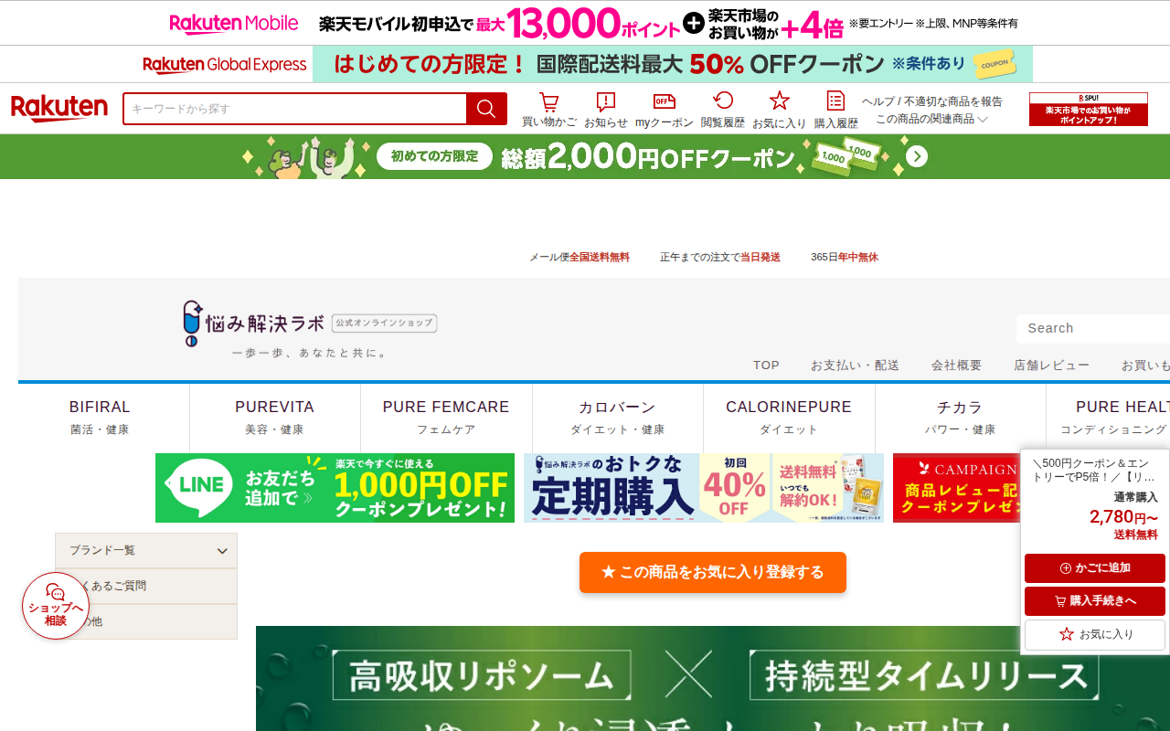Open the LINE 1,000円OFF coupon banner
Screen dimensions: 1170x731
click(x=335, y=488)
